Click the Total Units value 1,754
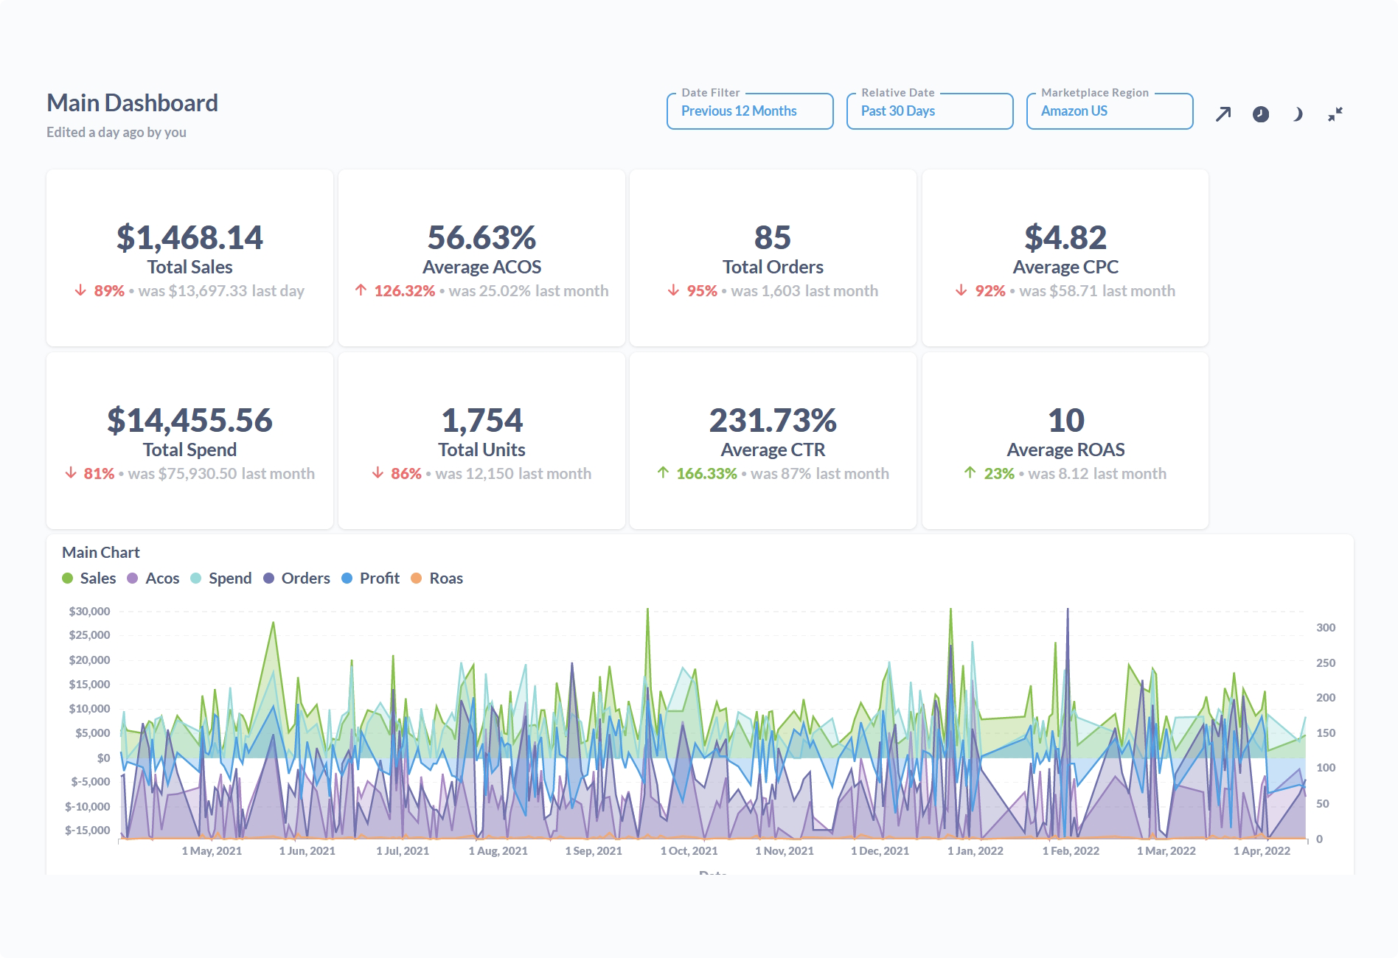The height and width of the screenshot is (958, 1398). tap(481, 420)
